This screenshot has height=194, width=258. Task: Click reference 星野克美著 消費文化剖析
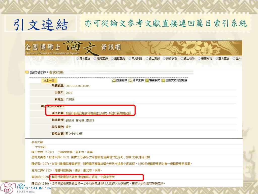[91, 157]
